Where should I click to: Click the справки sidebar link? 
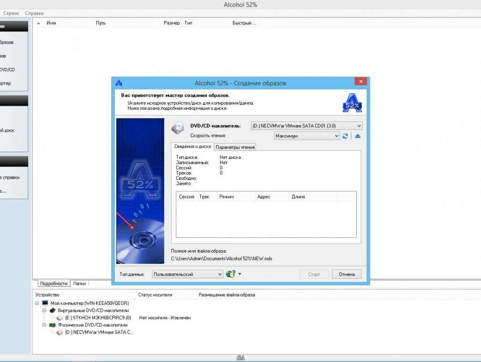click(x=10, y=177)
